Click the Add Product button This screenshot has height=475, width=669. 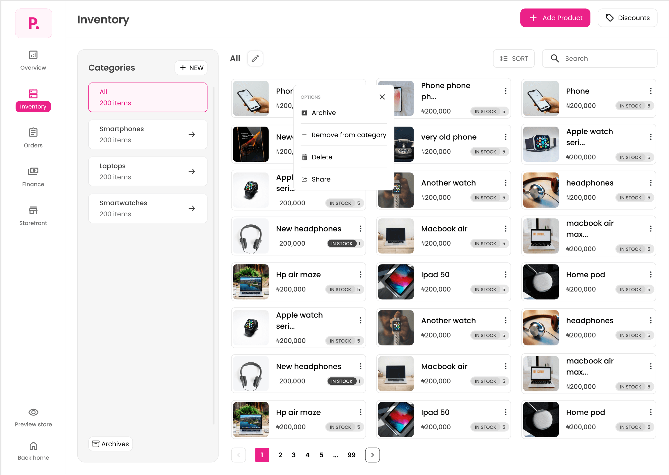(x=555, y=18)
